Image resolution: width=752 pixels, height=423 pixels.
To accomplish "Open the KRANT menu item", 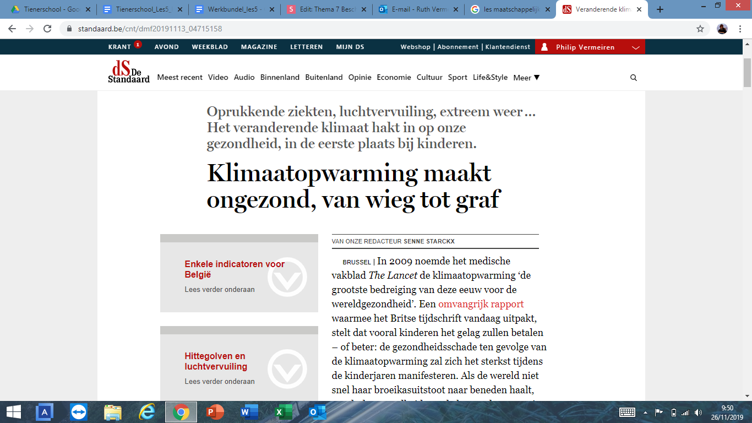I will 119,47.
